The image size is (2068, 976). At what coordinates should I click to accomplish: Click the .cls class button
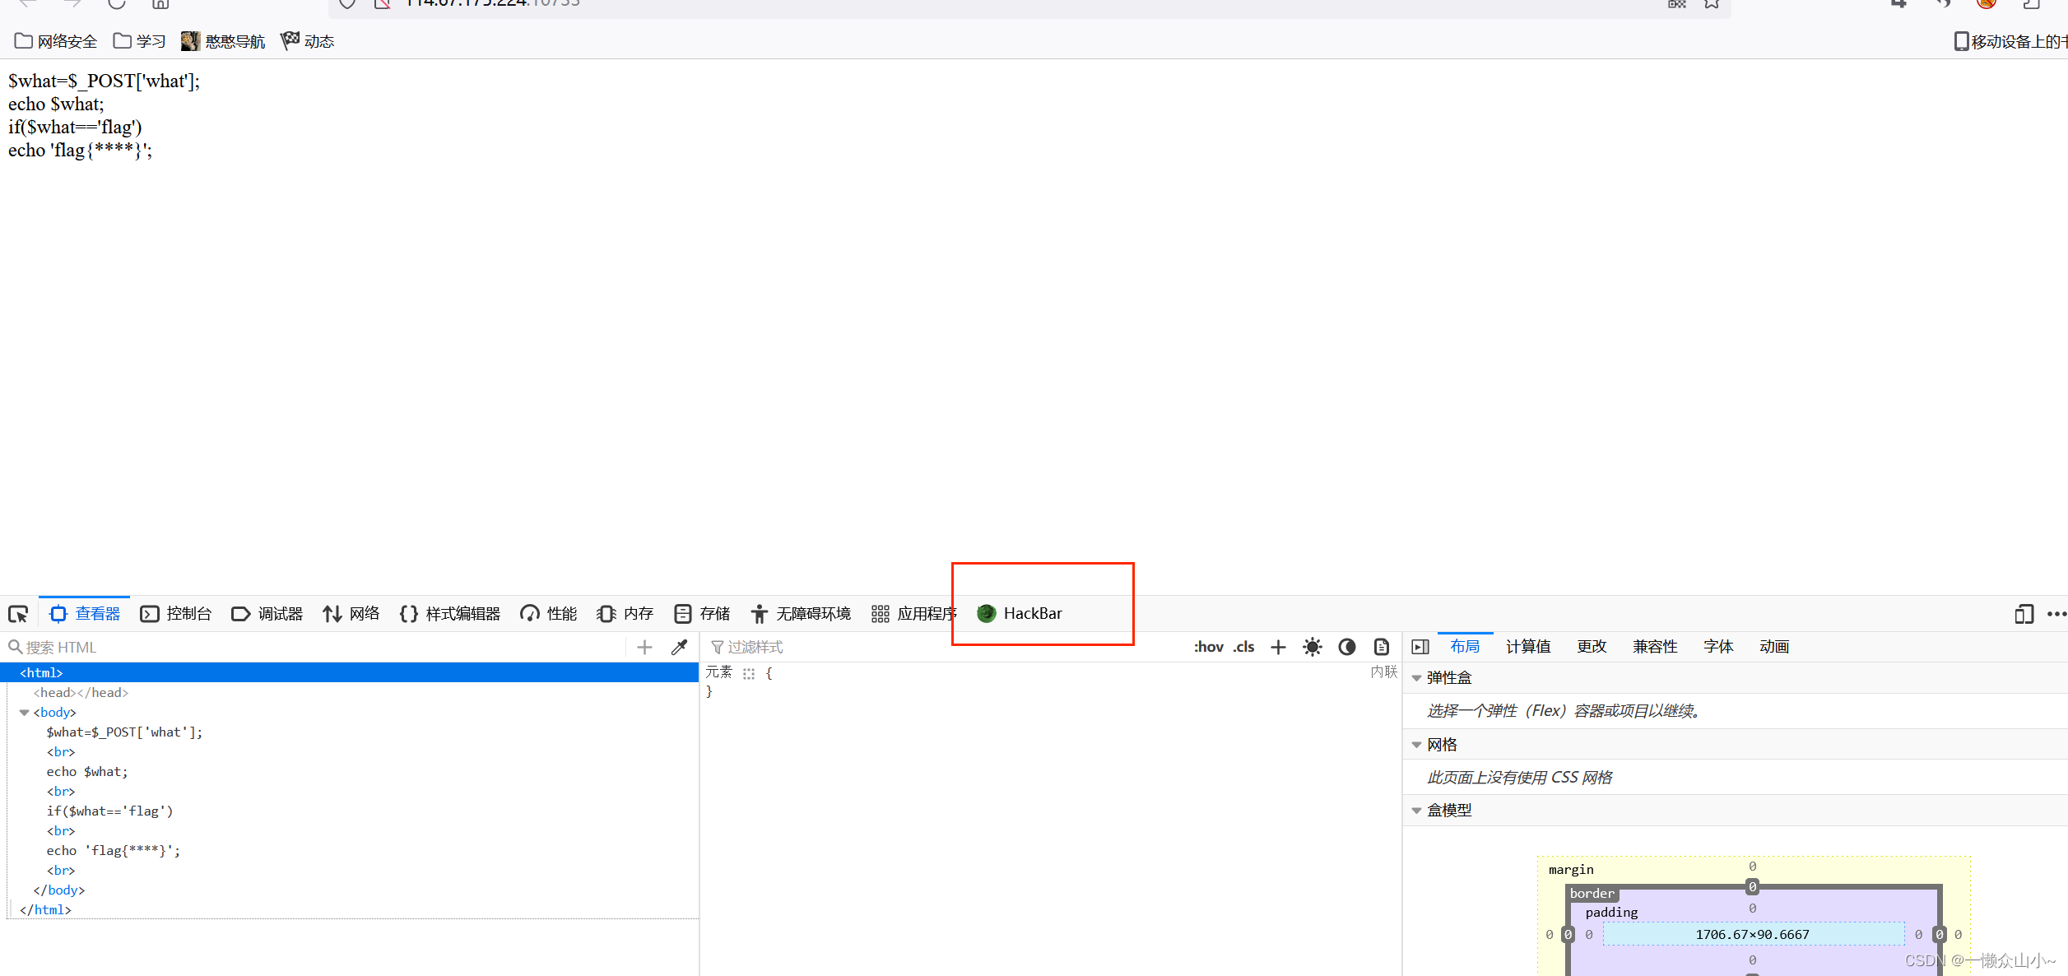[x=1243, y=648]
